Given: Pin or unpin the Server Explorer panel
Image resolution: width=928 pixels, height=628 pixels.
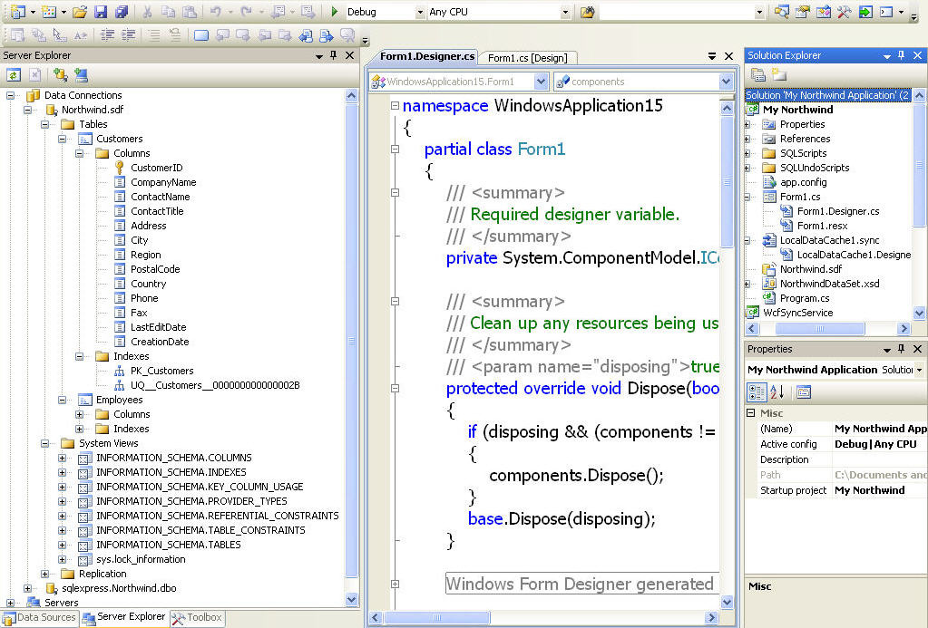Looking at the screenshot, I should [x=334, y=56].
